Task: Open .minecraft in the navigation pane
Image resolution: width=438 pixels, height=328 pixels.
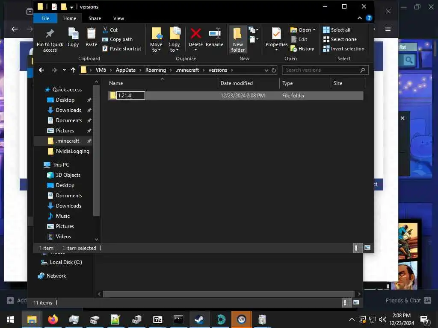Action: (63, 141)
